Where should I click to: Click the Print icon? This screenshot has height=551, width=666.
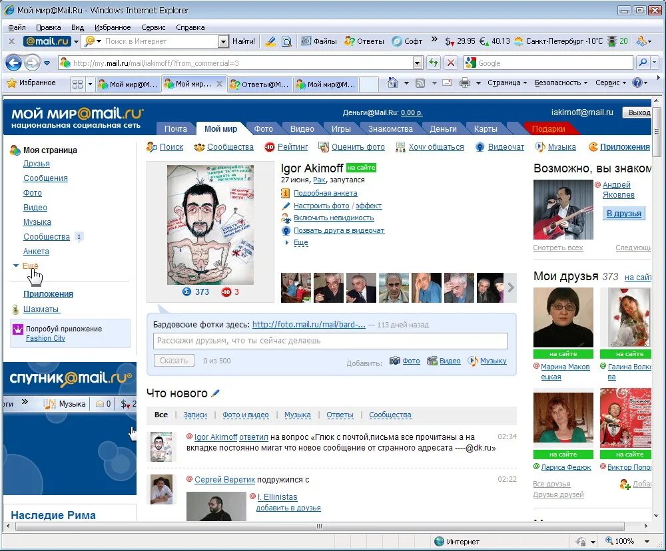tap(465, 83)
